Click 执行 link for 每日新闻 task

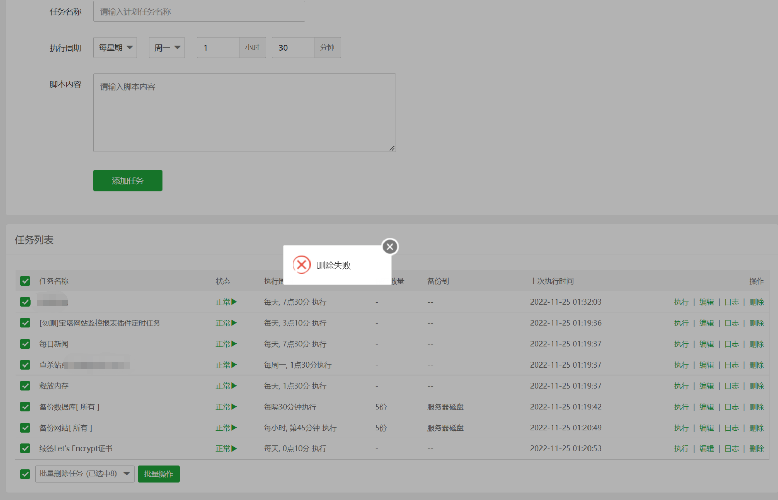coord(681,344)
